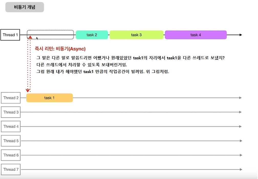Select the Thread 7 box
The width and height of the screenshot is (258, 179).
click(x=11, y=170)
